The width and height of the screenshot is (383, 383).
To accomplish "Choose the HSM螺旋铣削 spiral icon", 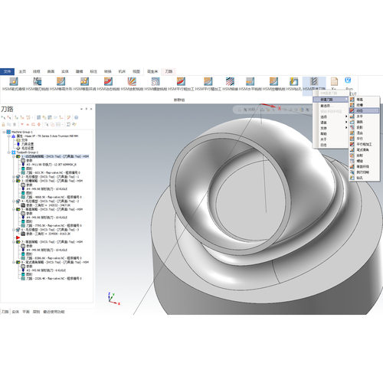I will click(155, 81).
